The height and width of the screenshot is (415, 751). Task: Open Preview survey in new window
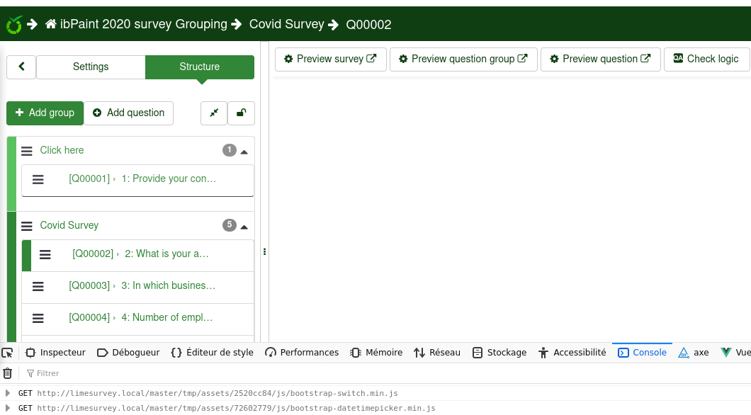[x=330, y=59]
